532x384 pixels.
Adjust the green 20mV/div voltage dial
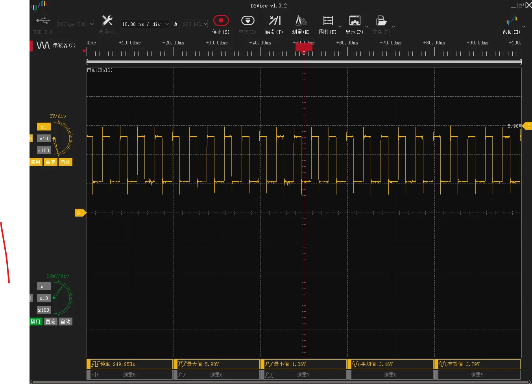point(62,298)
